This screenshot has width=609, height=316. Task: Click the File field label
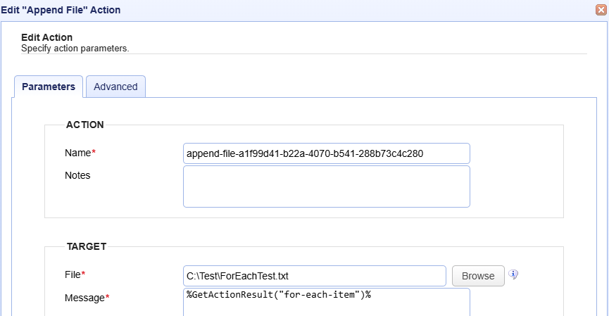pyautogui.click(x=73, y=275)
